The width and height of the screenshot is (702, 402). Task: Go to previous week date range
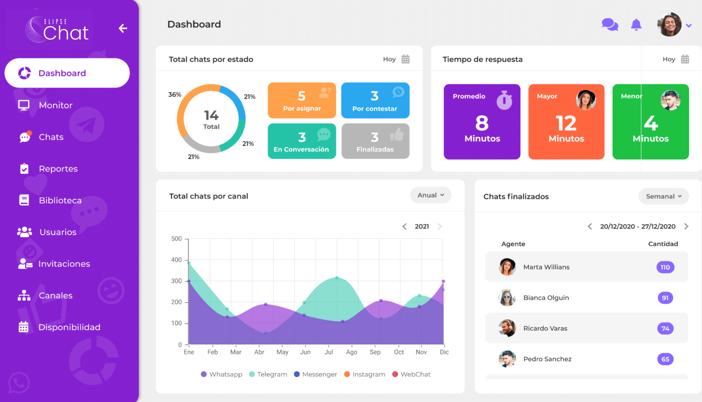[x=590, y=227]
